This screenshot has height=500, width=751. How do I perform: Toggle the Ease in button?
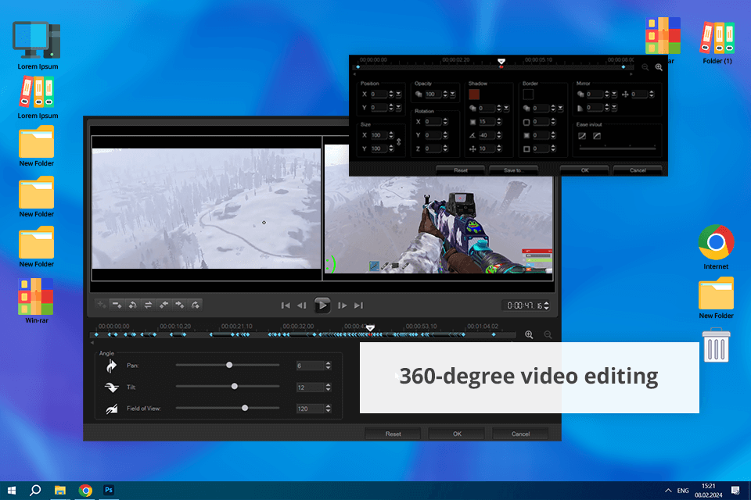click(x=582, y=136)
